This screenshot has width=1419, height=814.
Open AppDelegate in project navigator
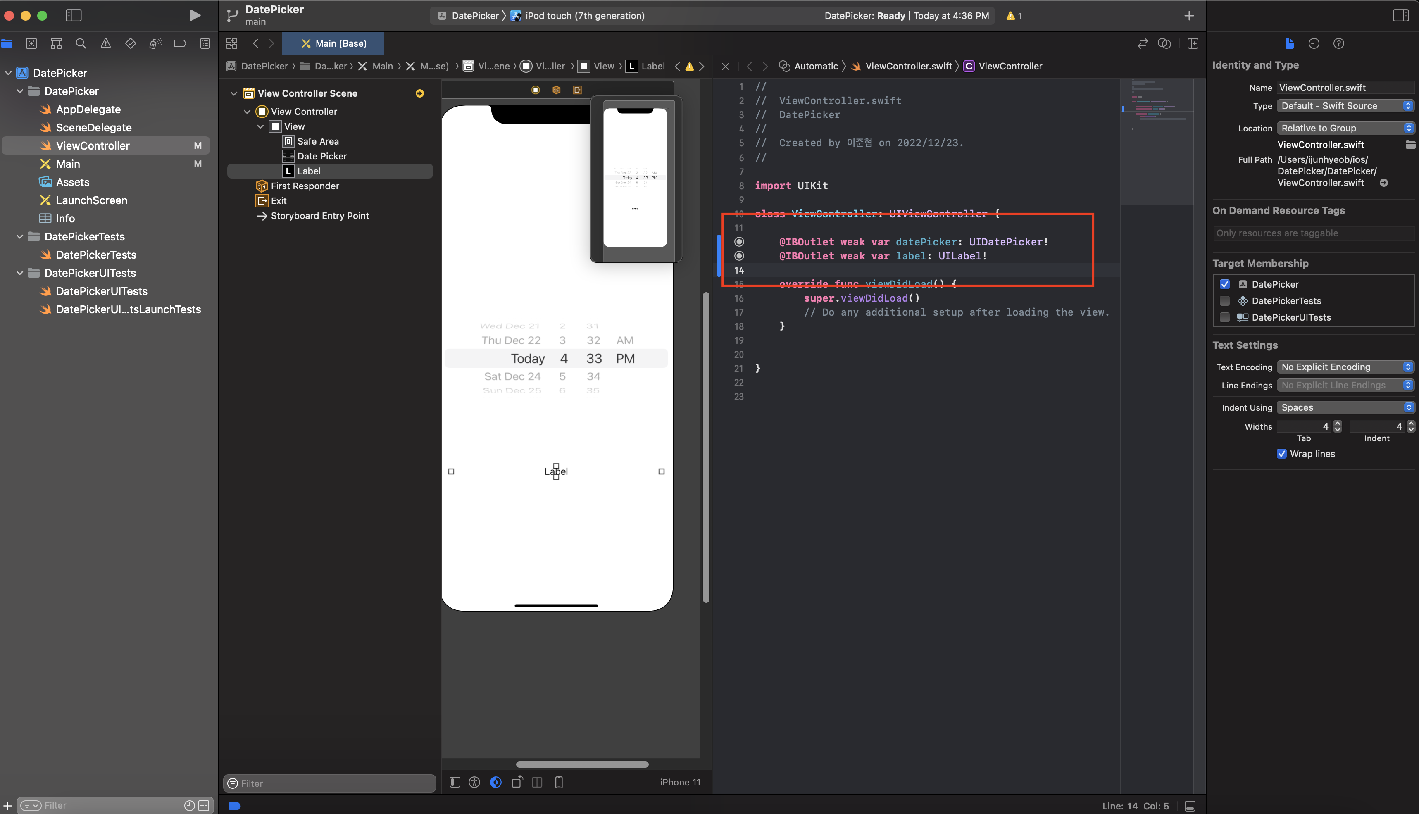pos(88,109)
